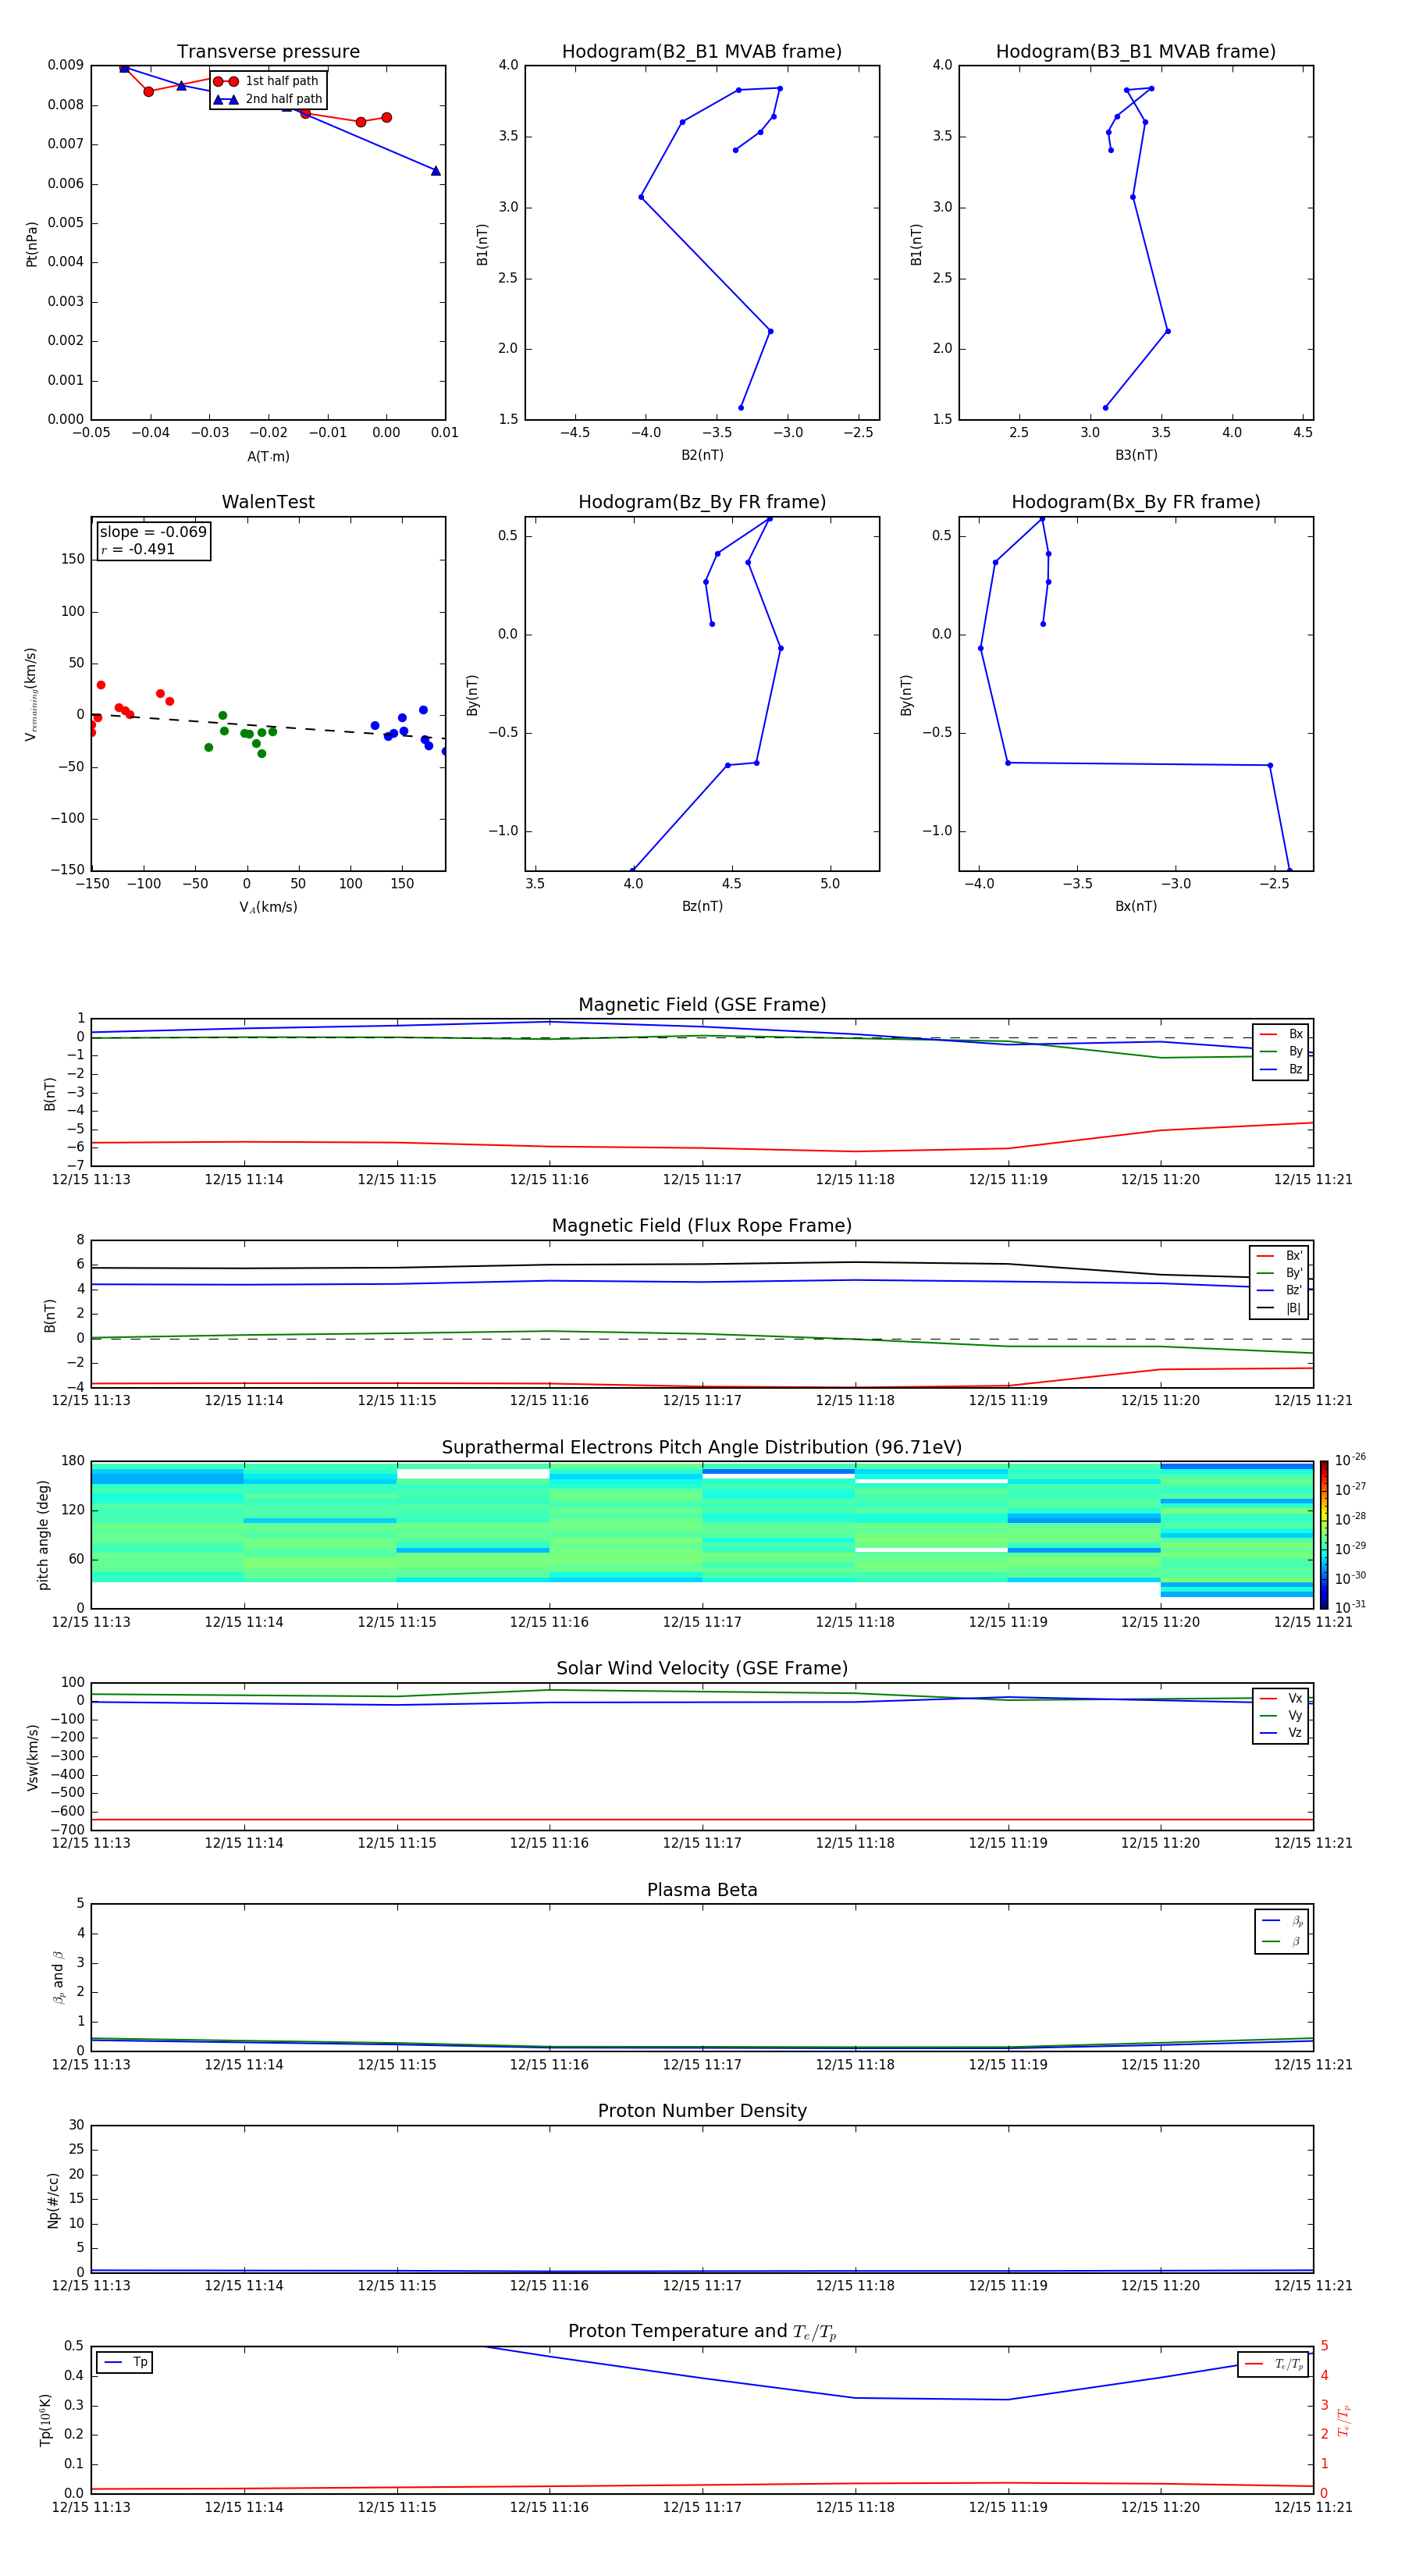Click the '2nd half path' legend entry

[267, 99]
